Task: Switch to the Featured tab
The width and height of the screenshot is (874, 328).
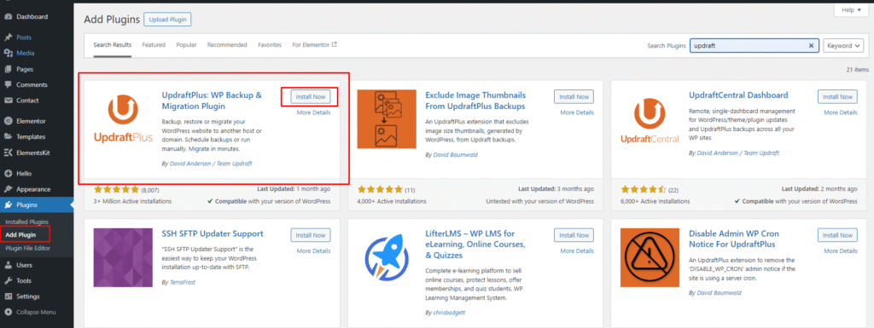Action: pyautogui.click(x=154, y=45)
